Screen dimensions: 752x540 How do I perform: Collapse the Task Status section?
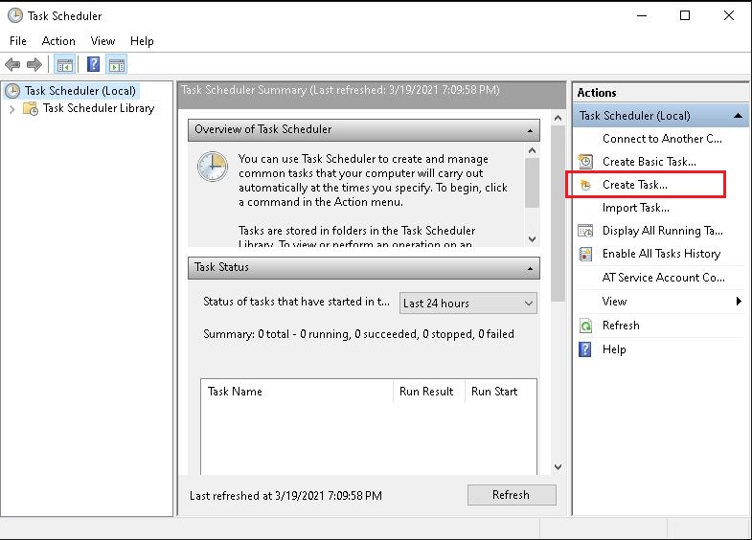530,268
